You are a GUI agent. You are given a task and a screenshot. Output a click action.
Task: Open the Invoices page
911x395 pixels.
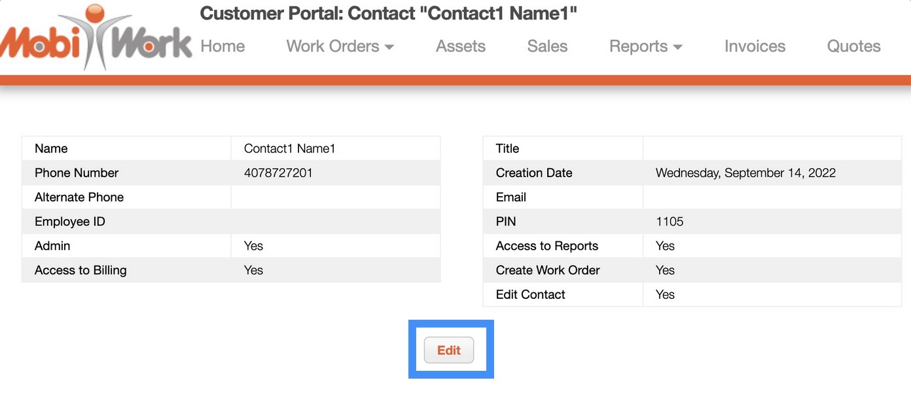pyautogui.click(x=755, y=46)
